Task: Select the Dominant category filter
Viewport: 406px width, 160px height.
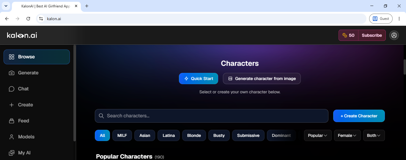Action: point(281,135)
